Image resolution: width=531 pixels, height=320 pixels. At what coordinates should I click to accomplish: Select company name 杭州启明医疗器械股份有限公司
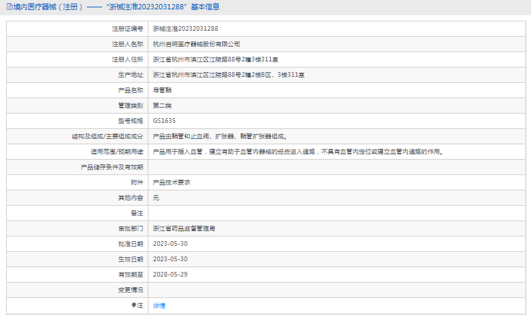click(x=197, y=44)
